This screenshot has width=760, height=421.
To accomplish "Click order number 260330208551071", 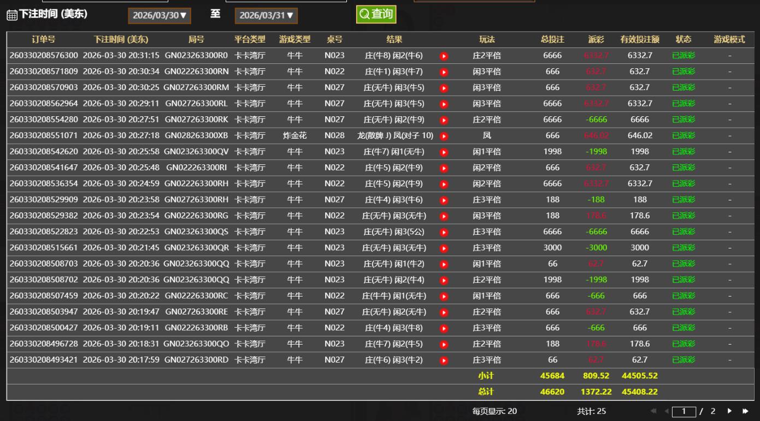I will (44, 135).
